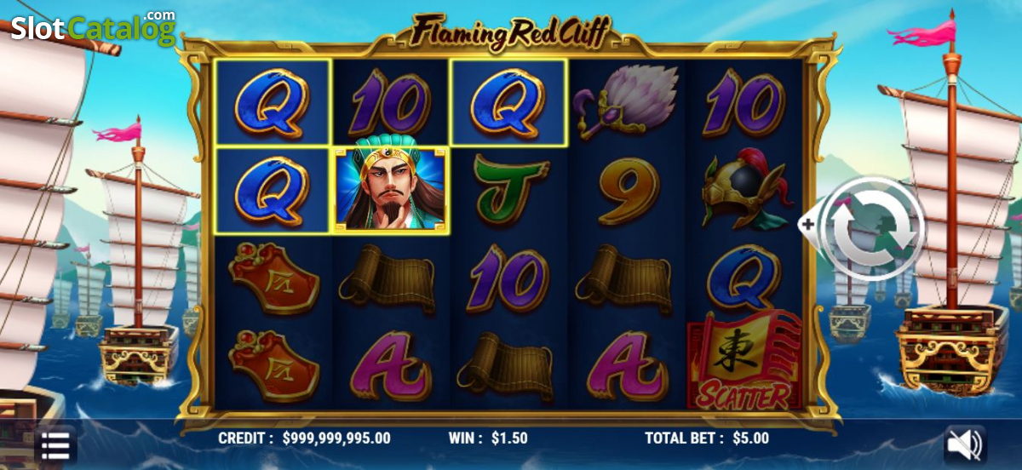Click the circular spin arrows button
This screenshot has height=470, width=1022.
[875, 226]
